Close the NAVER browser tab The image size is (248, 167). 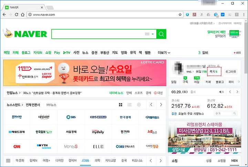coord(42,8)
